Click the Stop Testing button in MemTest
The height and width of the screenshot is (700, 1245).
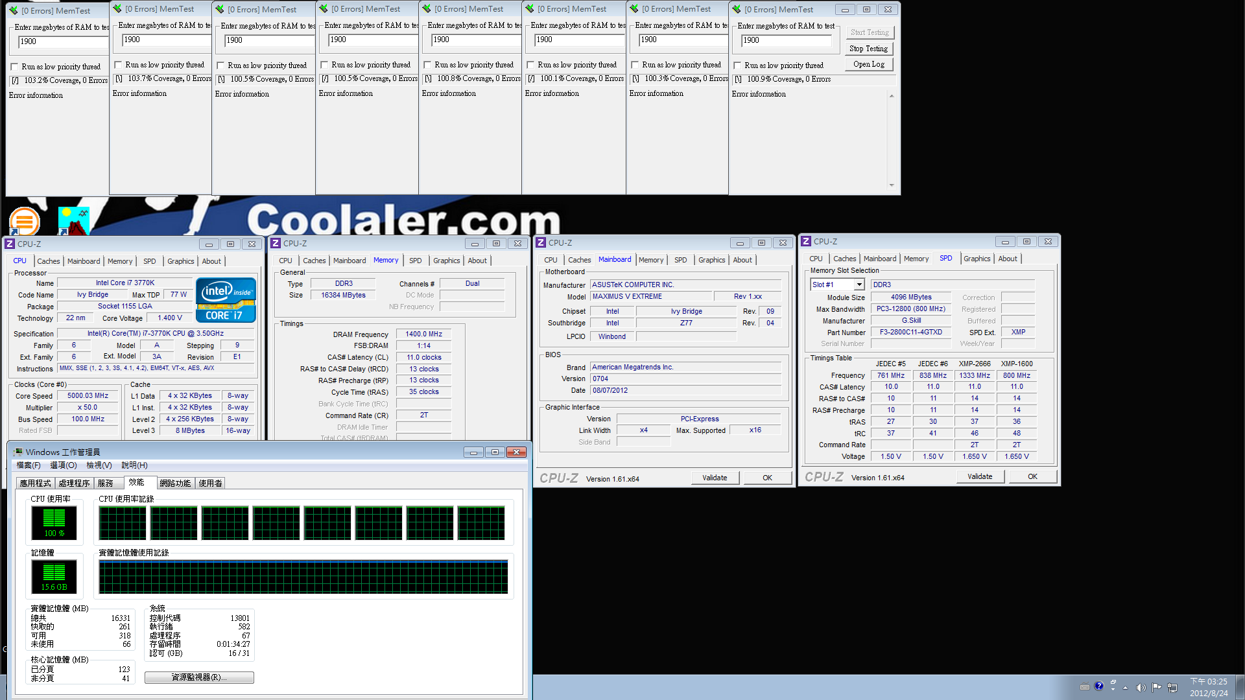pos(868,49)
